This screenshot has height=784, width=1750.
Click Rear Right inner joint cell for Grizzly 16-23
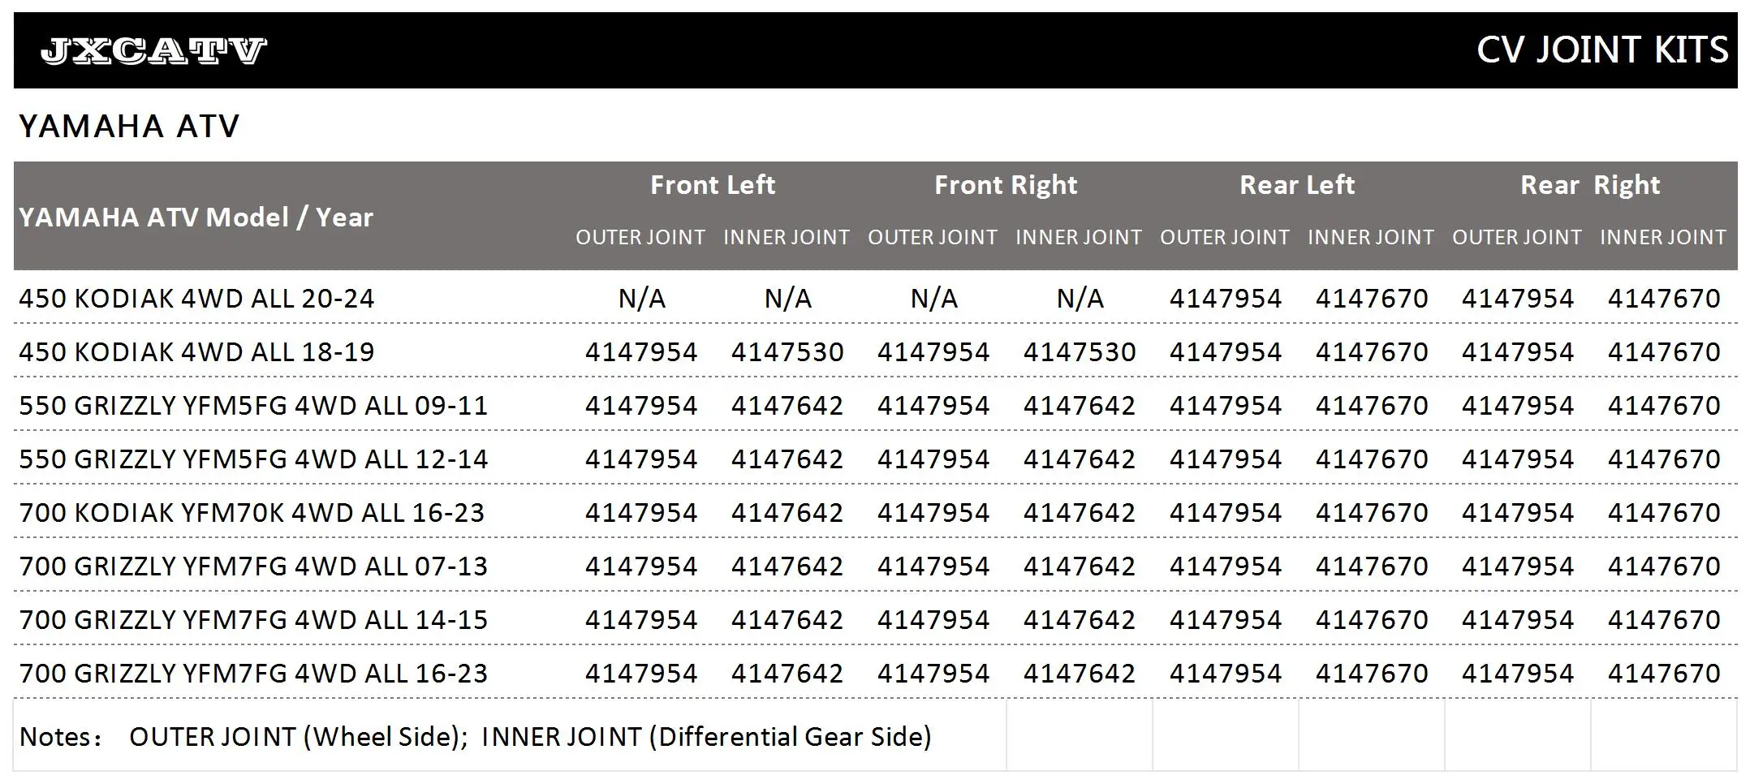pyautogui.click(x=1664, y=674)
